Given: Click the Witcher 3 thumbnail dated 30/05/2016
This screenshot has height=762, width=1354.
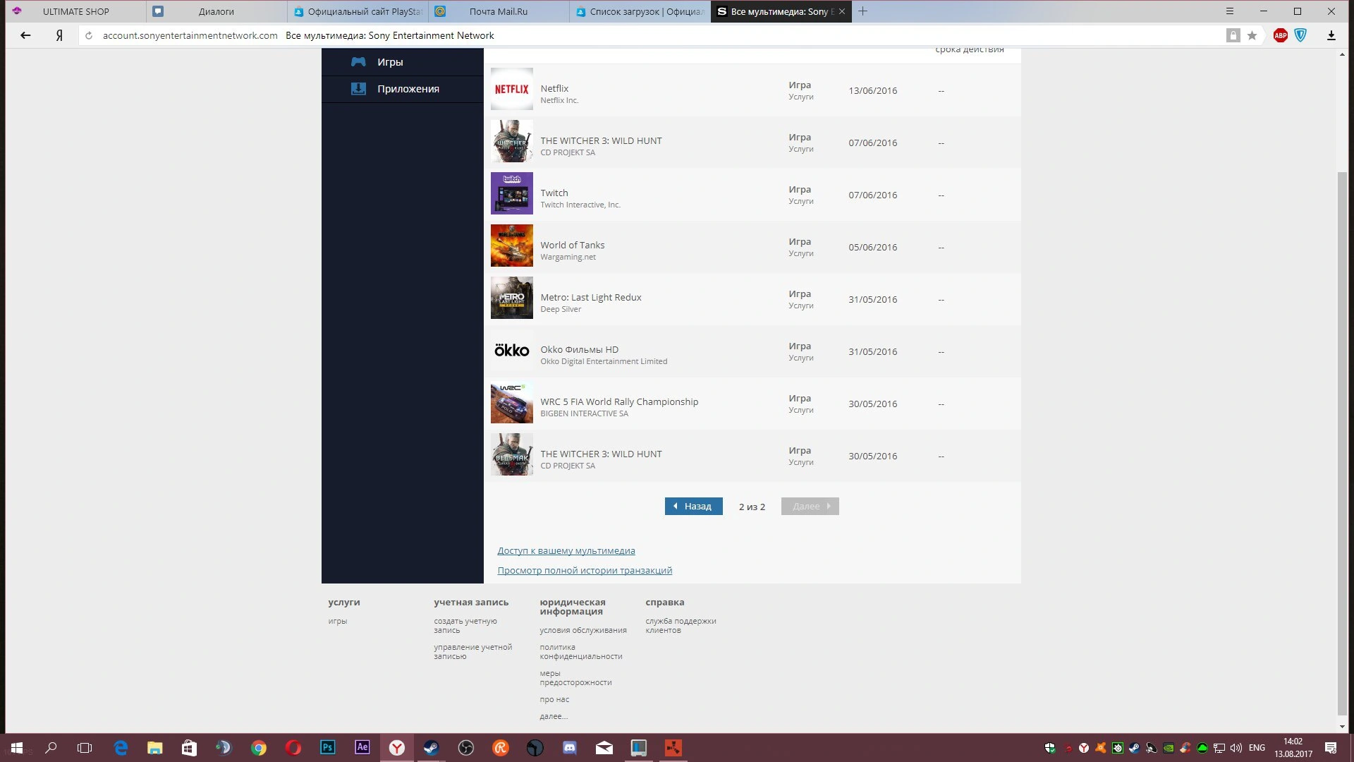Looking at the screenshot, I should (512, 454).
